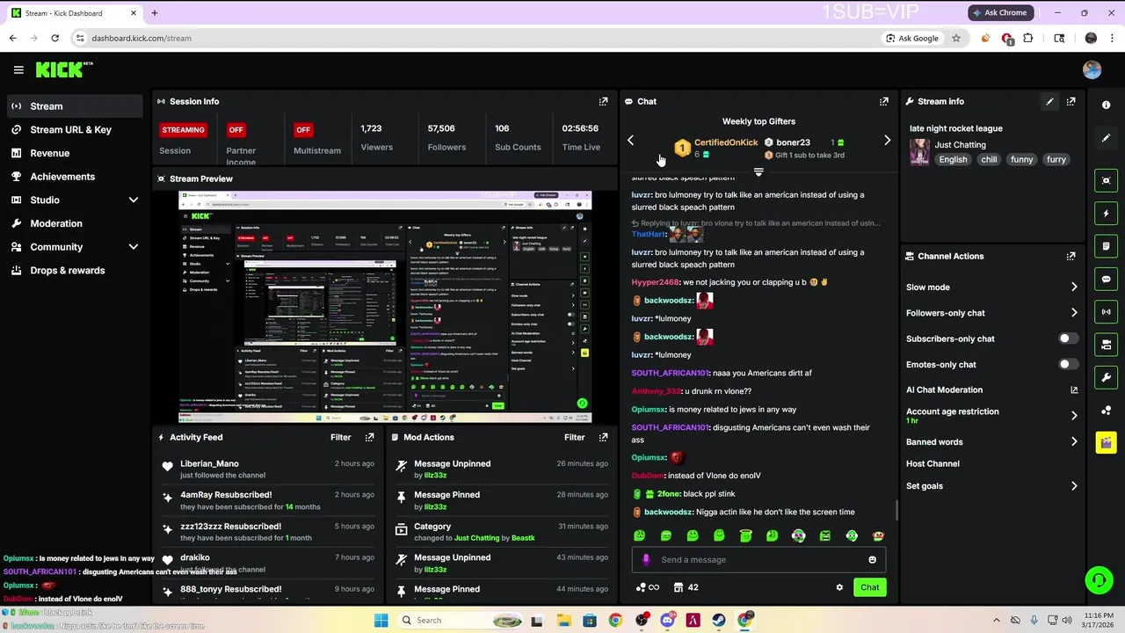Image resolution: width=1125 pixels, height=633 pixels.
Task: Open the profile avatar menu
Action: [x=1092, y=70]
